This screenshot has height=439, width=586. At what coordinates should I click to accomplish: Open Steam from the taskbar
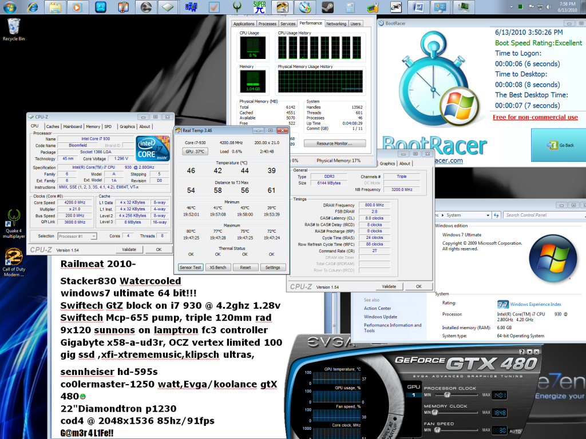(x=328, y=7)
